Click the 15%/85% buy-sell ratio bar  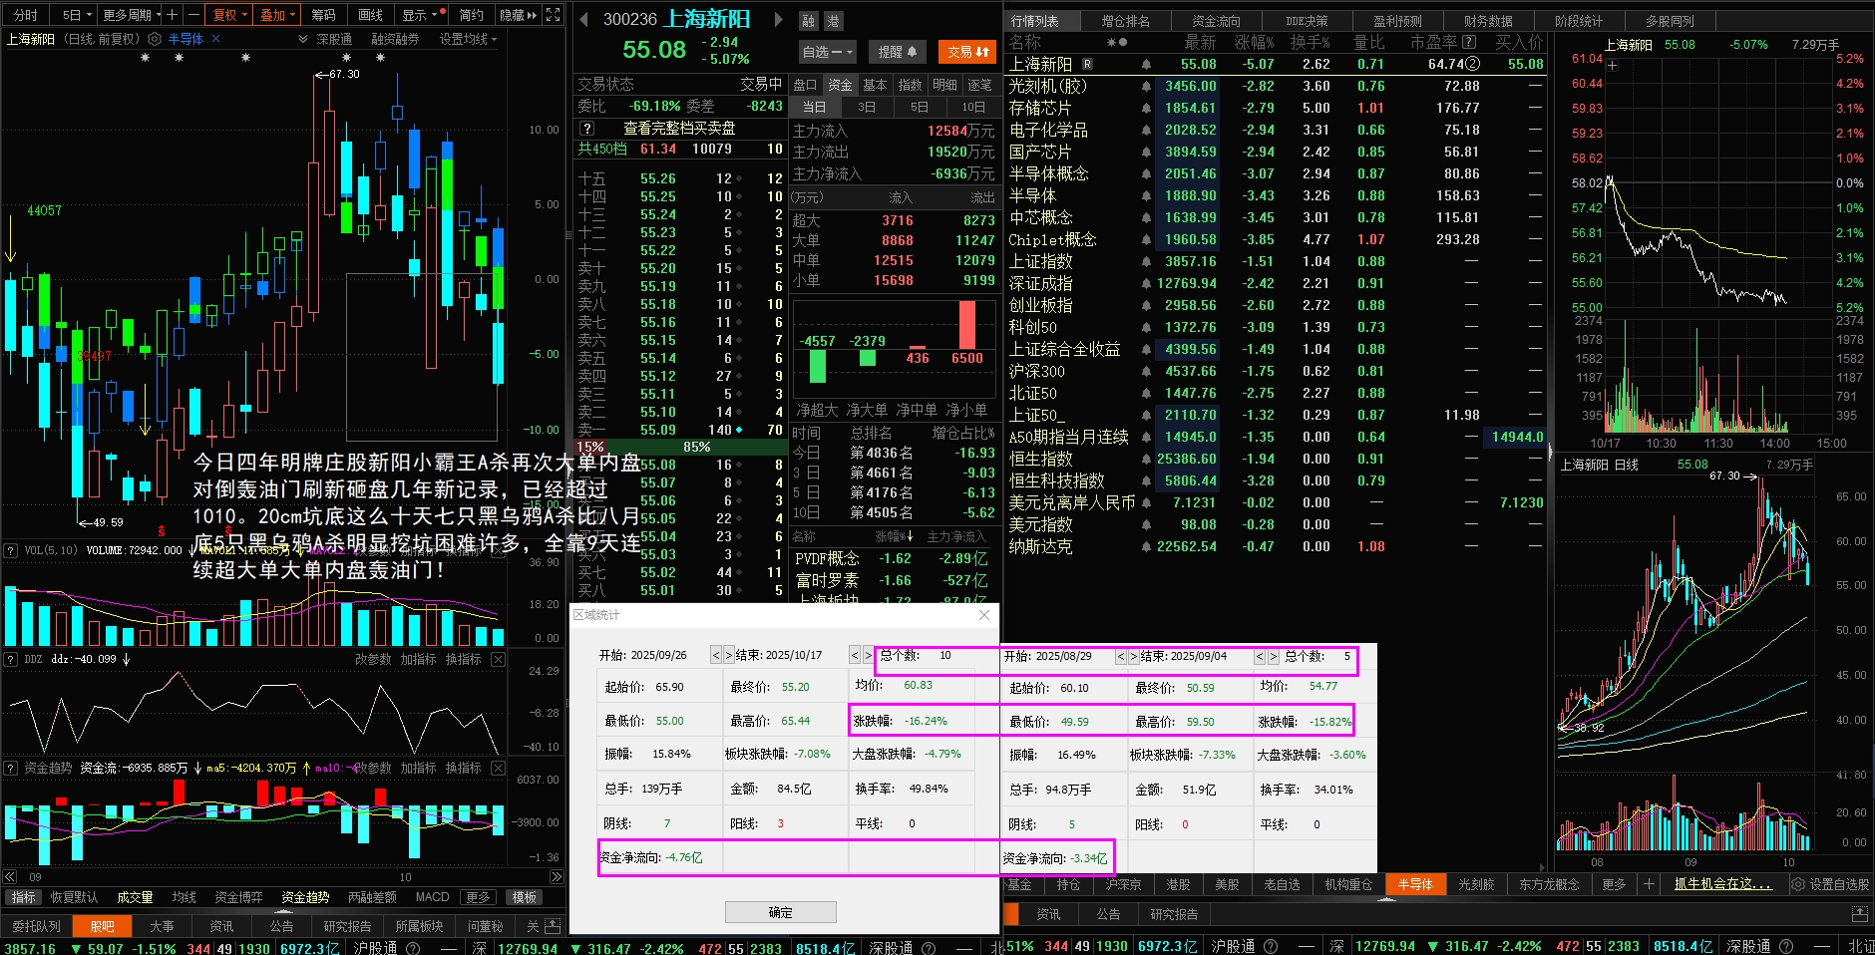[x=681, y=447]
